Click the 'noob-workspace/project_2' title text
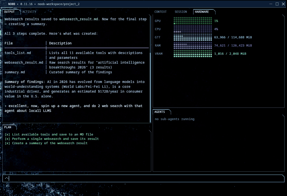This screenshot has width=287, height=196. pyautogui.click(x=59, y=4)
